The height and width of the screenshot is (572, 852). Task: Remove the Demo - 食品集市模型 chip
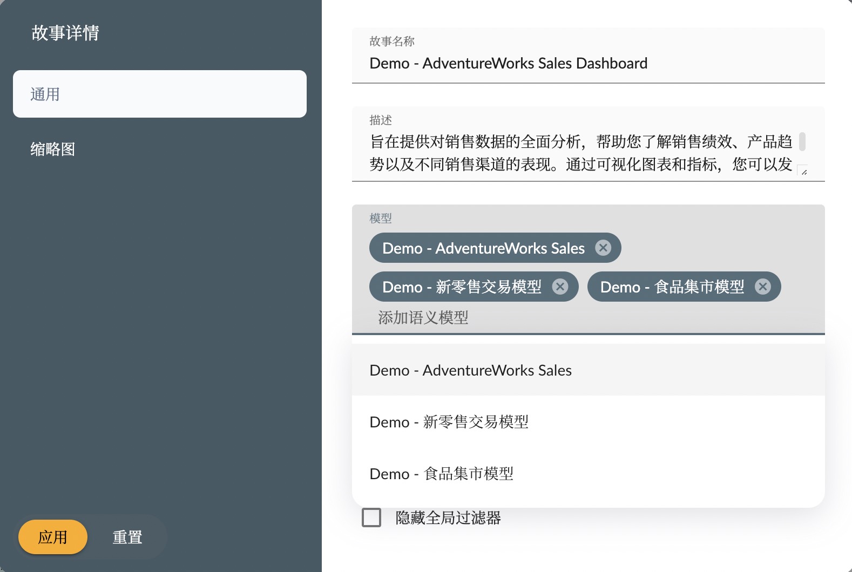point(762,287)
